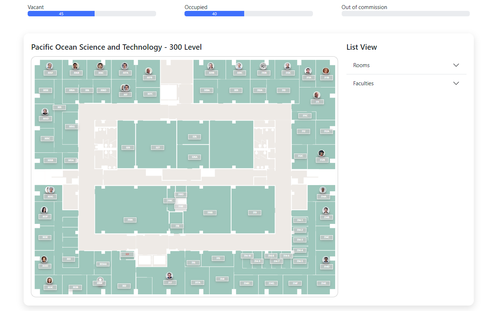Click the person avatar on room 307B
Screen dimensions: 504x311
pos(148,71)
